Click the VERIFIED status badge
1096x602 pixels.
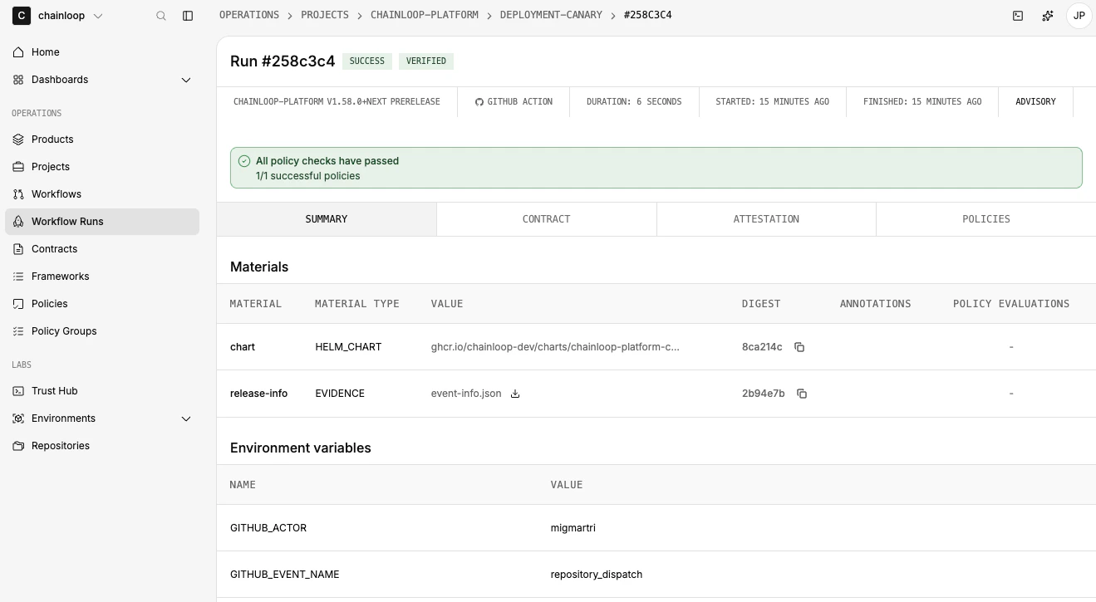click(426, 61)
